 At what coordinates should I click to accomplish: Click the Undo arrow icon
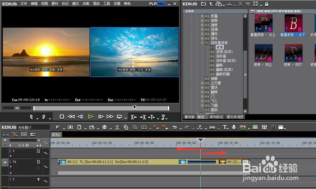coord(174,127)
